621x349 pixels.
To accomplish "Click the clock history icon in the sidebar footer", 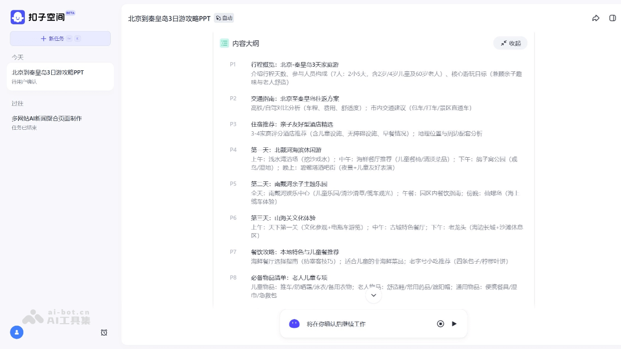I will (x=104, y=333).
